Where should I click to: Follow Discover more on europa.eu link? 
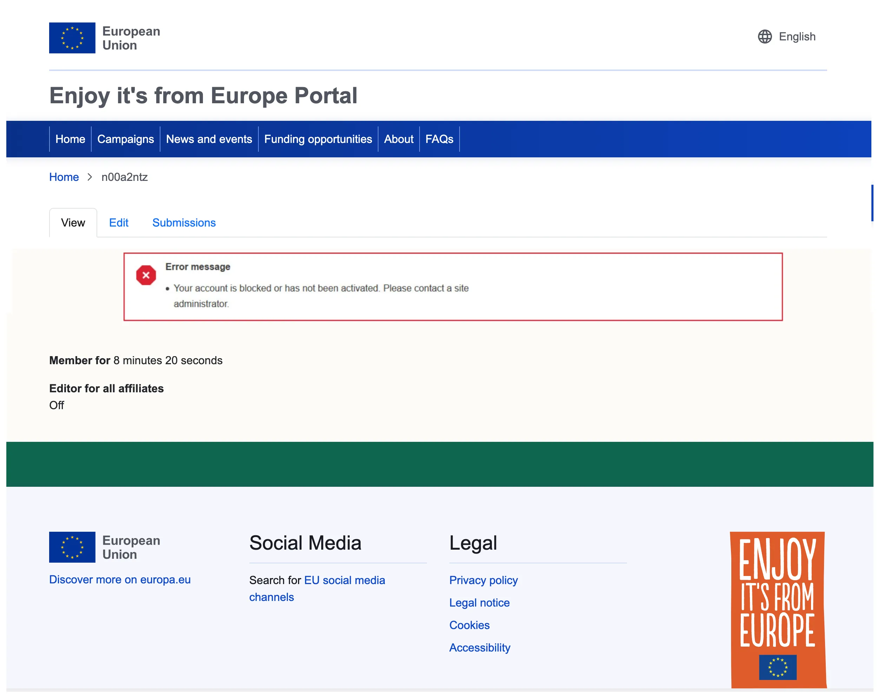coord(120,580)
